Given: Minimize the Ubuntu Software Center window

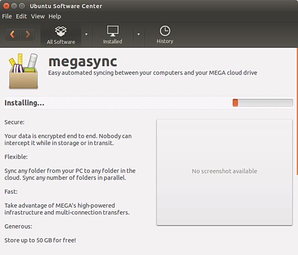Looking at the screenshot, I should point(14,6).
